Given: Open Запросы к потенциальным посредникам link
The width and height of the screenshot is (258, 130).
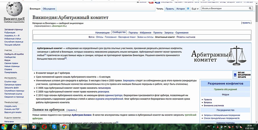Looking at the screenshot, I should pyautogui.click(x=222, y=115).
